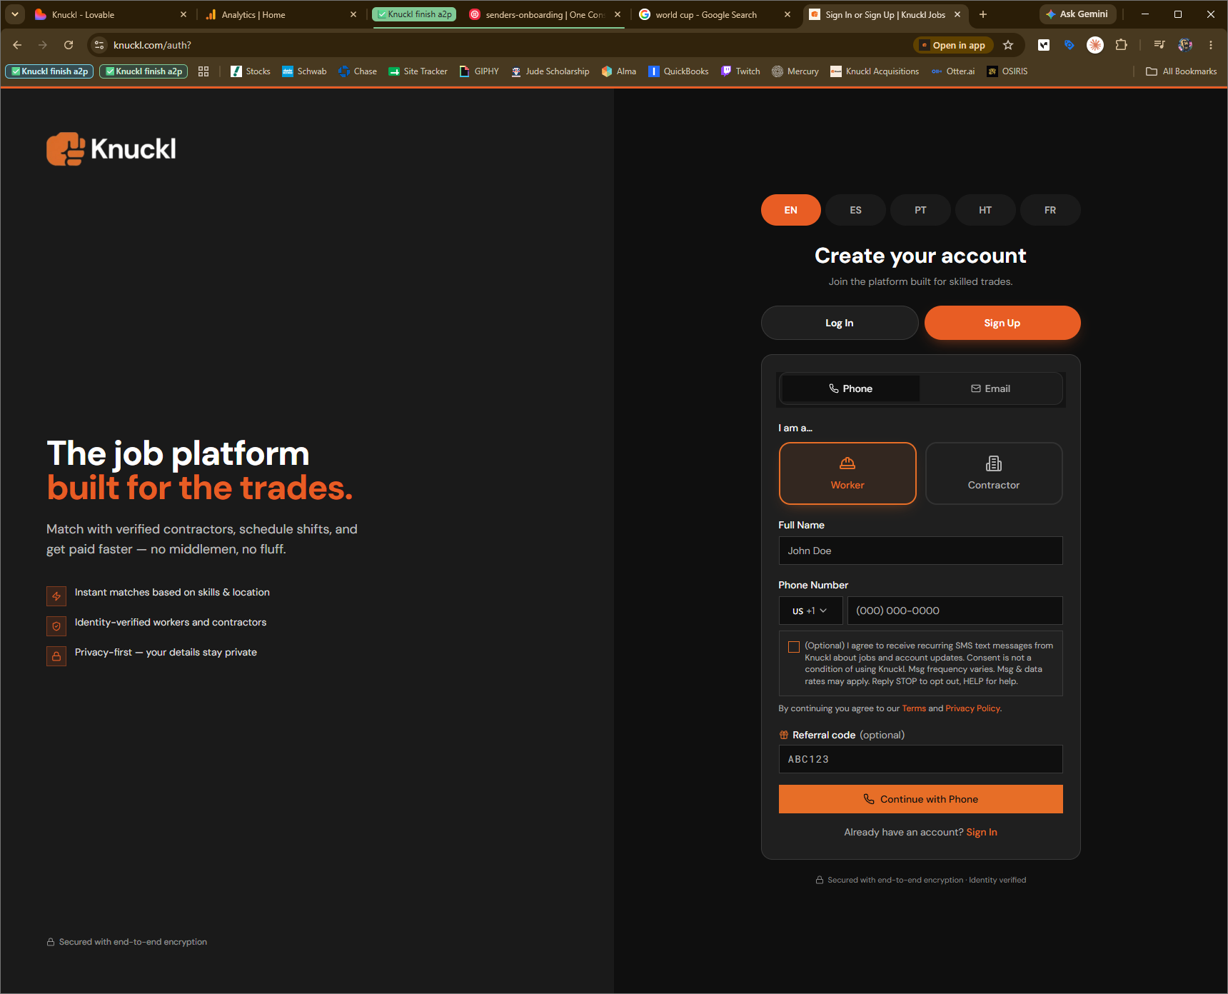Open the All Bookmarks folder
The height and width of the screenshot is (994, 1228).
tap(1181, 71)
